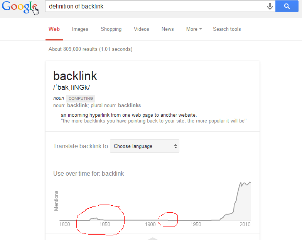Click the 1900 axis label
Viewport: 302px width, 240px height.
pos(150,224)
